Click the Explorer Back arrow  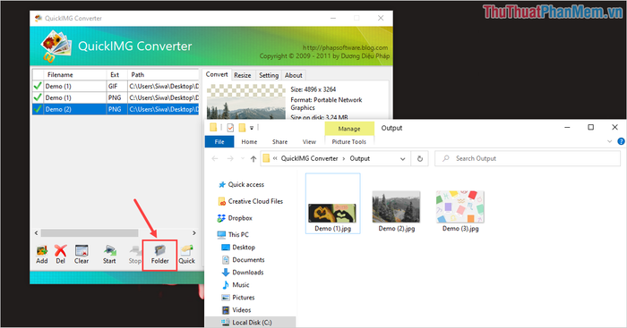coord(215,159)
